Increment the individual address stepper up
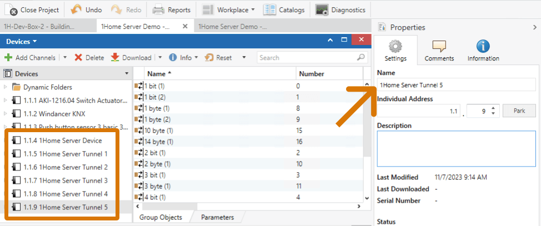The image size is (541, 226). [x=493, y=108]
